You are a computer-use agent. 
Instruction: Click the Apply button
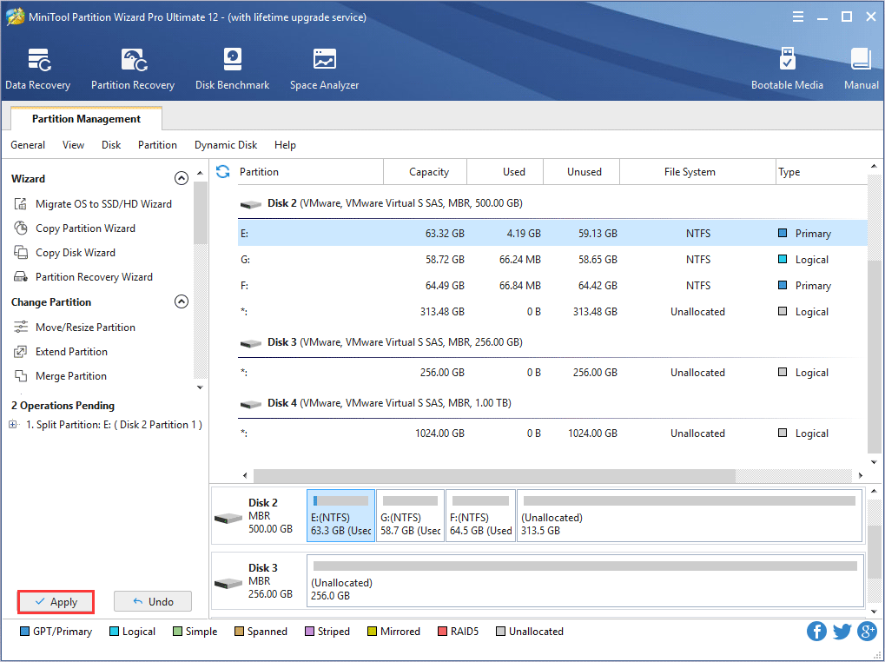(56, 601)
